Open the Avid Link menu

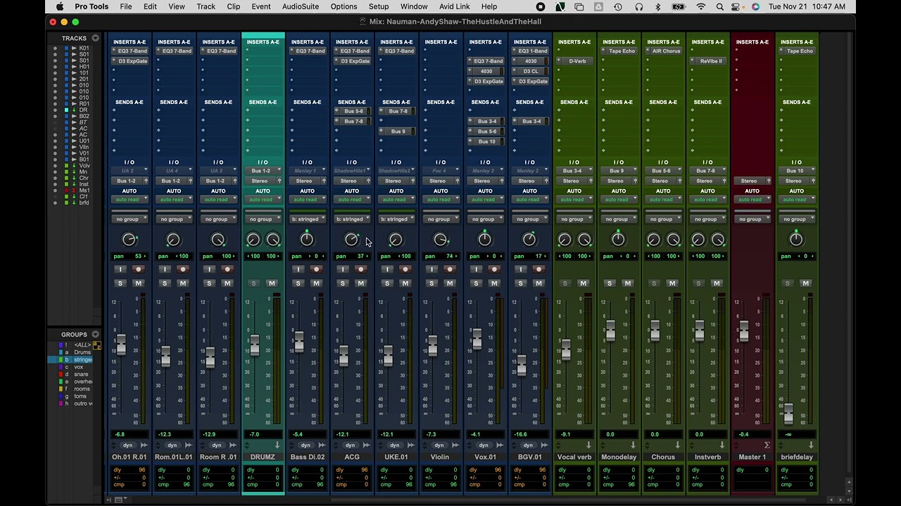[x=455, y=6]
